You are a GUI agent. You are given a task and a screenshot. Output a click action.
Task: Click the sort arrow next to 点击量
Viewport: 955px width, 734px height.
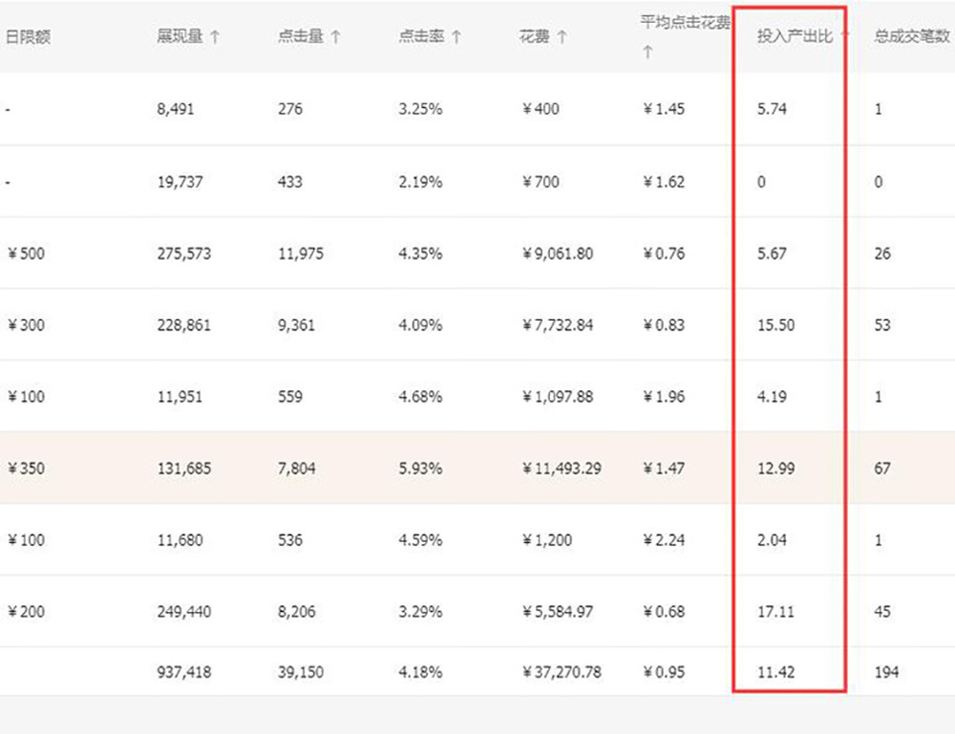pyautogui.click(x=336, y=37)
